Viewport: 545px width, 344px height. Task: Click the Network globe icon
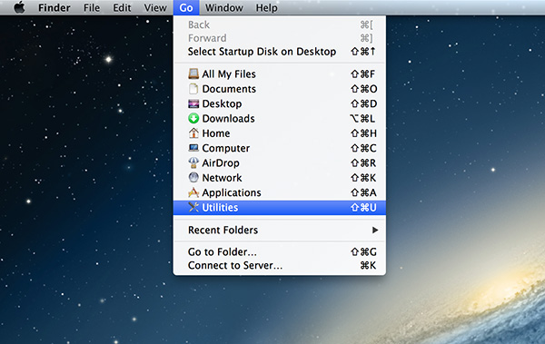pyautogui.click(x=193, y=178)
